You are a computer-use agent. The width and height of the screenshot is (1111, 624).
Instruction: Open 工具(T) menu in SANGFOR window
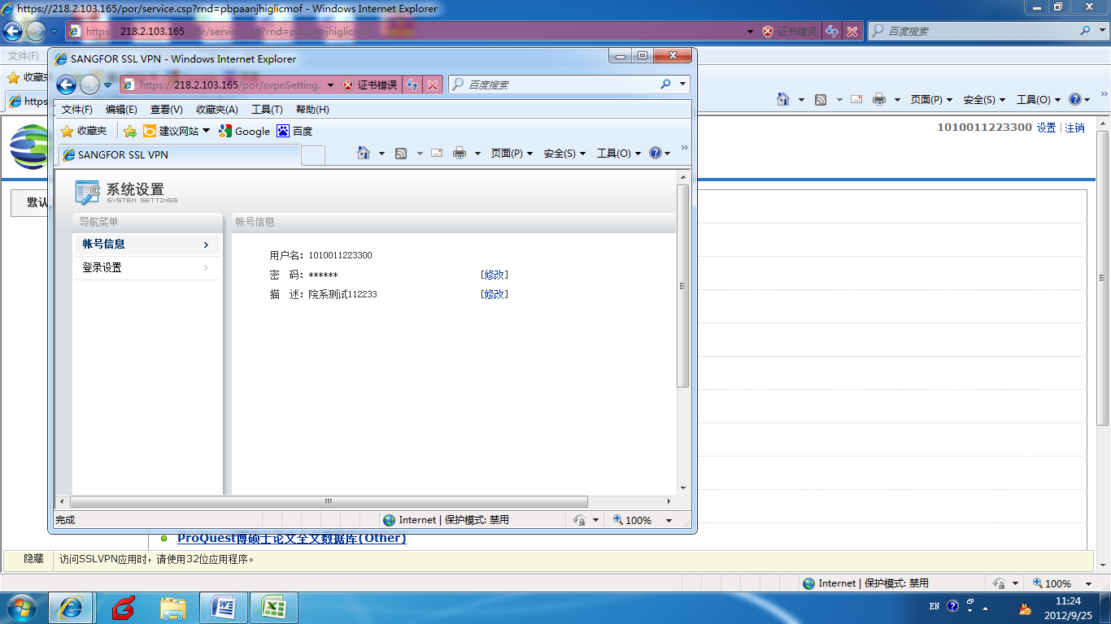pos(267,110)
